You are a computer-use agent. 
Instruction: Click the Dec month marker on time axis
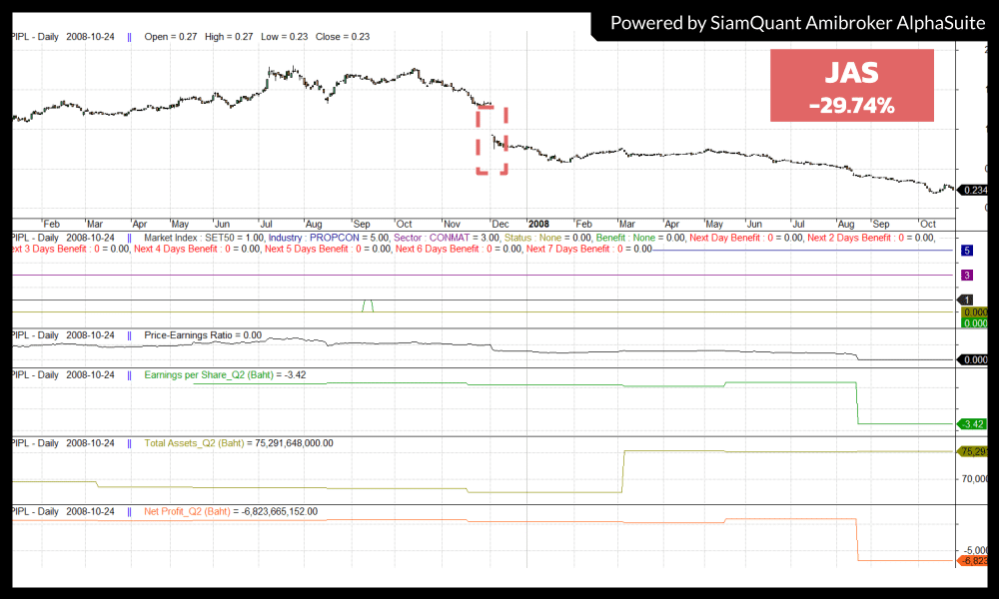[499, 224]
